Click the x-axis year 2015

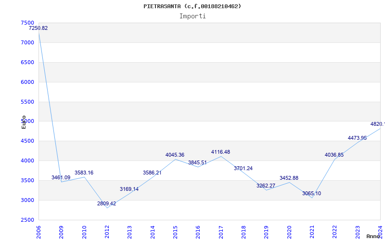point(175,232)
